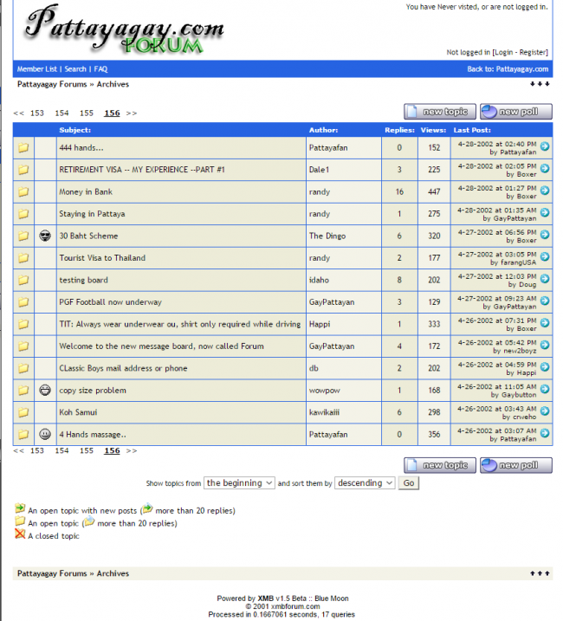
Task: Open the 'Show topics from' the beginning dropdown
Action: 239,482
